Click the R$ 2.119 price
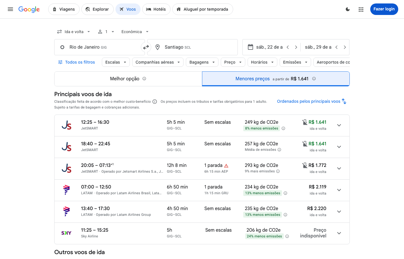 point(317,187)
